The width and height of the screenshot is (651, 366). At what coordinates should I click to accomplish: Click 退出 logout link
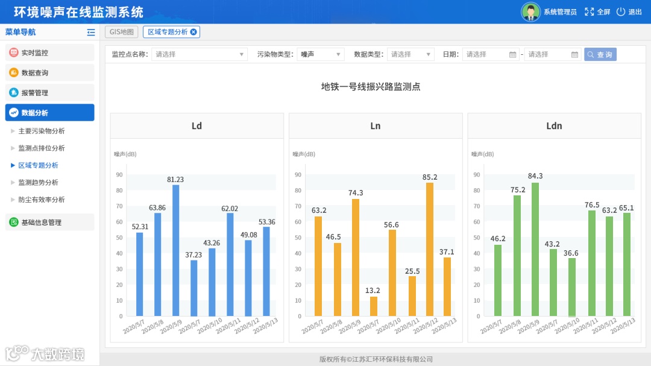pos(635,11)
